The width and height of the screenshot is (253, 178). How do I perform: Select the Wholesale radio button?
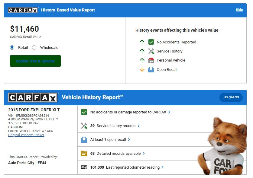[34, 48]
